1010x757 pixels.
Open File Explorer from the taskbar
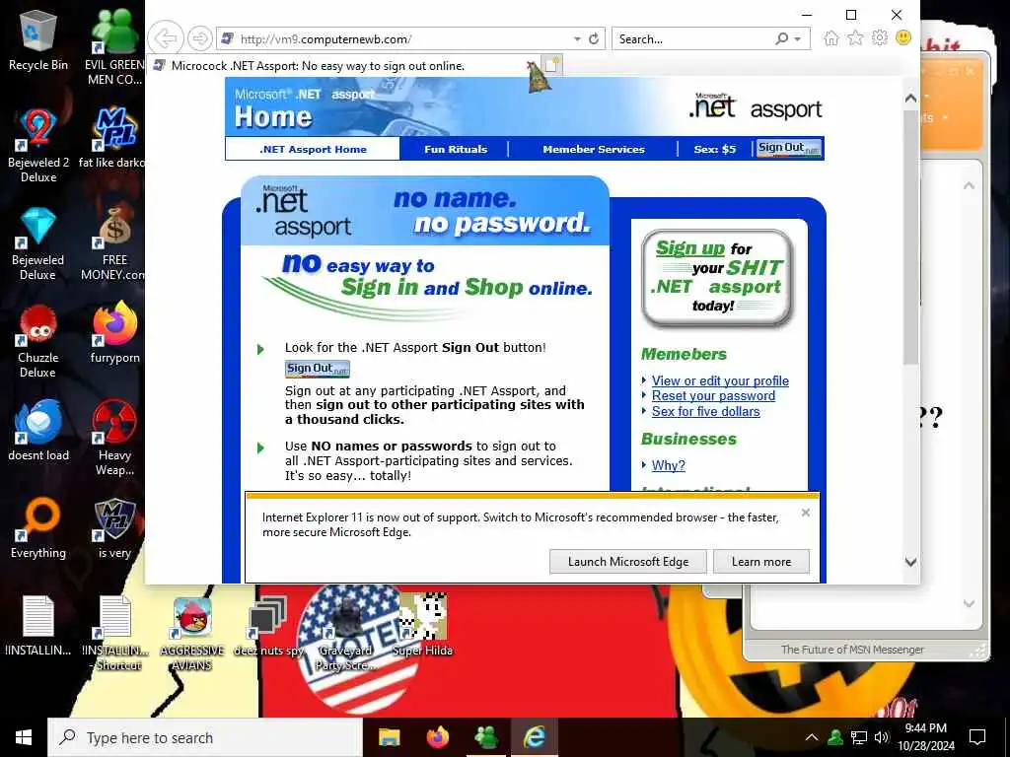pos(389,737)
